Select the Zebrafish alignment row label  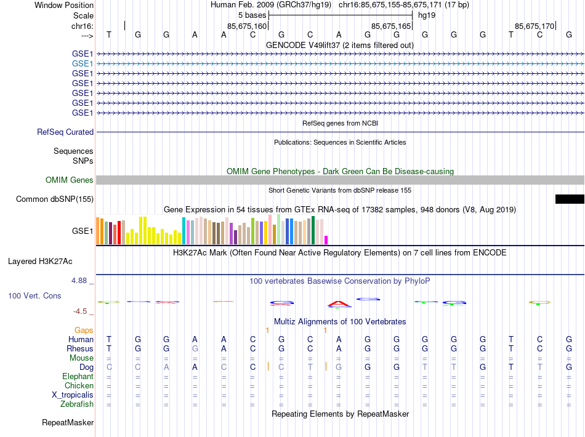click(x=77, y=404)
